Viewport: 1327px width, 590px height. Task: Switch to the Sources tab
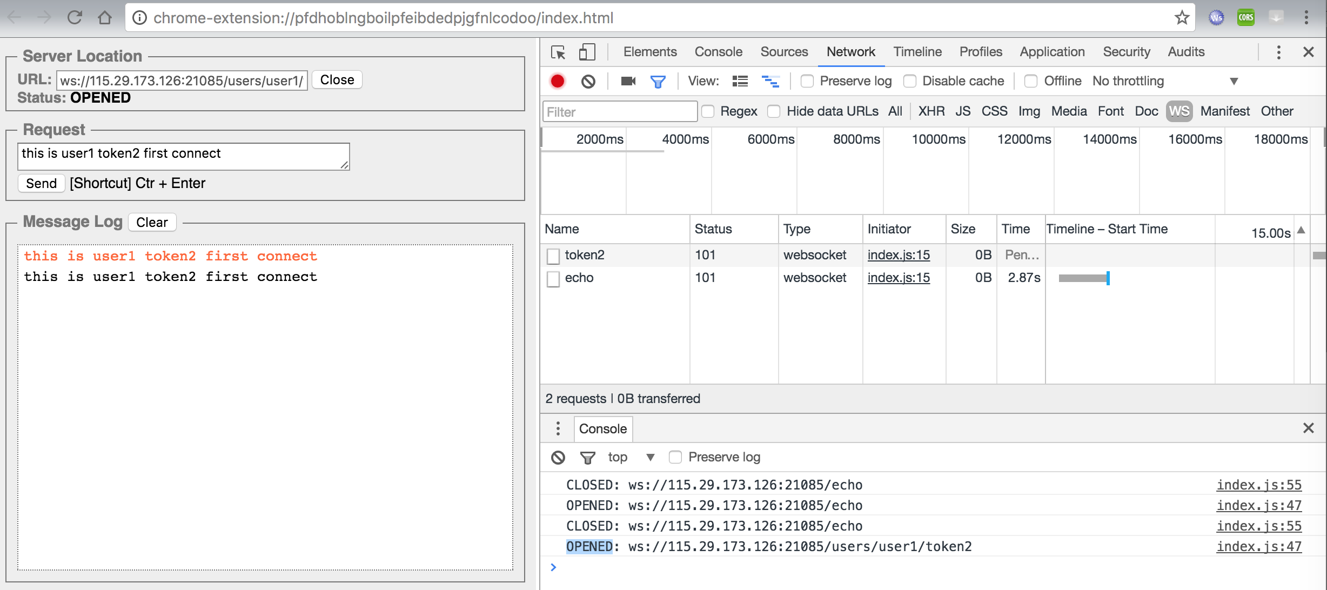coord(784,52)
